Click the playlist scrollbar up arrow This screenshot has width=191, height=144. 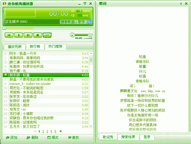[x=91, y=54]
